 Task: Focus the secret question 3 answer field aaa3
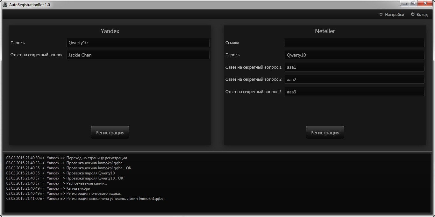tap(354, 92)
